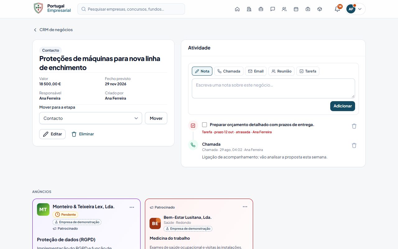Open the home icon in the top navigation
Viewport: 398px width, 249px height.
click(x=237, y=9)
